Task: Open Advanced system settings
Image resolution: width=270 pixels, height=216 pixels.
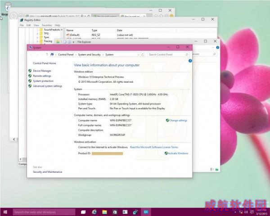Action: click(48, 86)
